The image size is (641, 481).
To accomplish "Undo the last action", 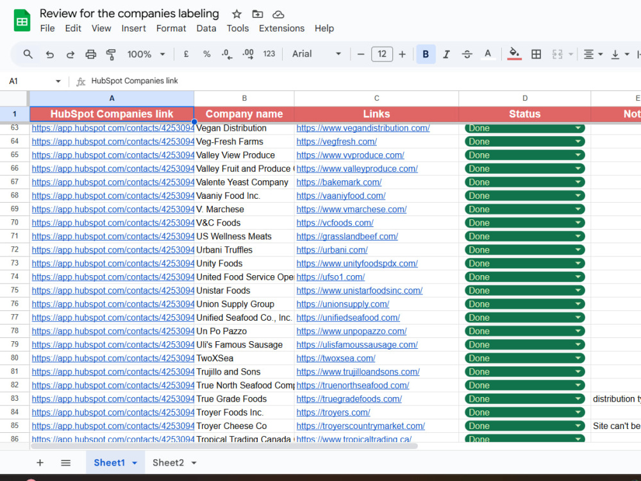I will [49, 54].
